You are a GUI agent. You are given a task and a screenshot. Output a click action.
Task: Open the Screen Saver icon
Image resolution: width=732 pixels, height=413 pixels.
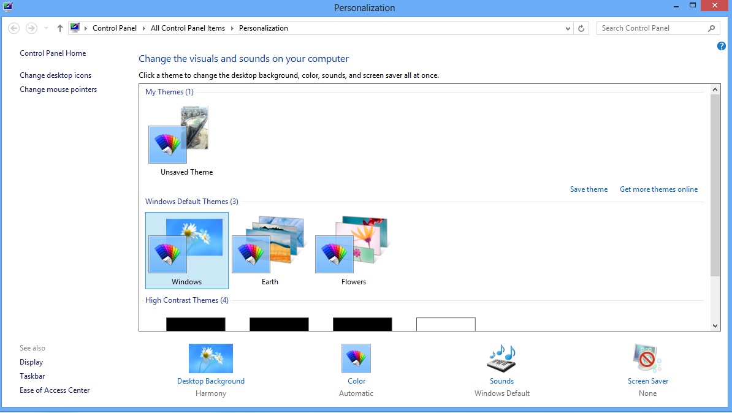pyautogui.click(x=647, y=358)
